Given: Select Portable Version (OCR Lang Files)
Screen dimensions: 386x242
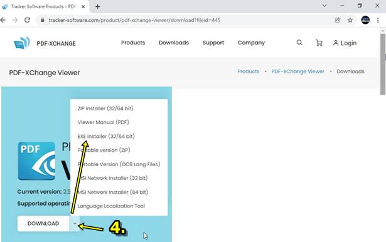Looking at the screenshot, I should [119, 164].
